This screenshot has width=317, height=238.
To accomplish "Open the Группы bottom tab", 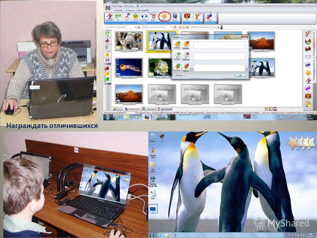I will [118, 109].
